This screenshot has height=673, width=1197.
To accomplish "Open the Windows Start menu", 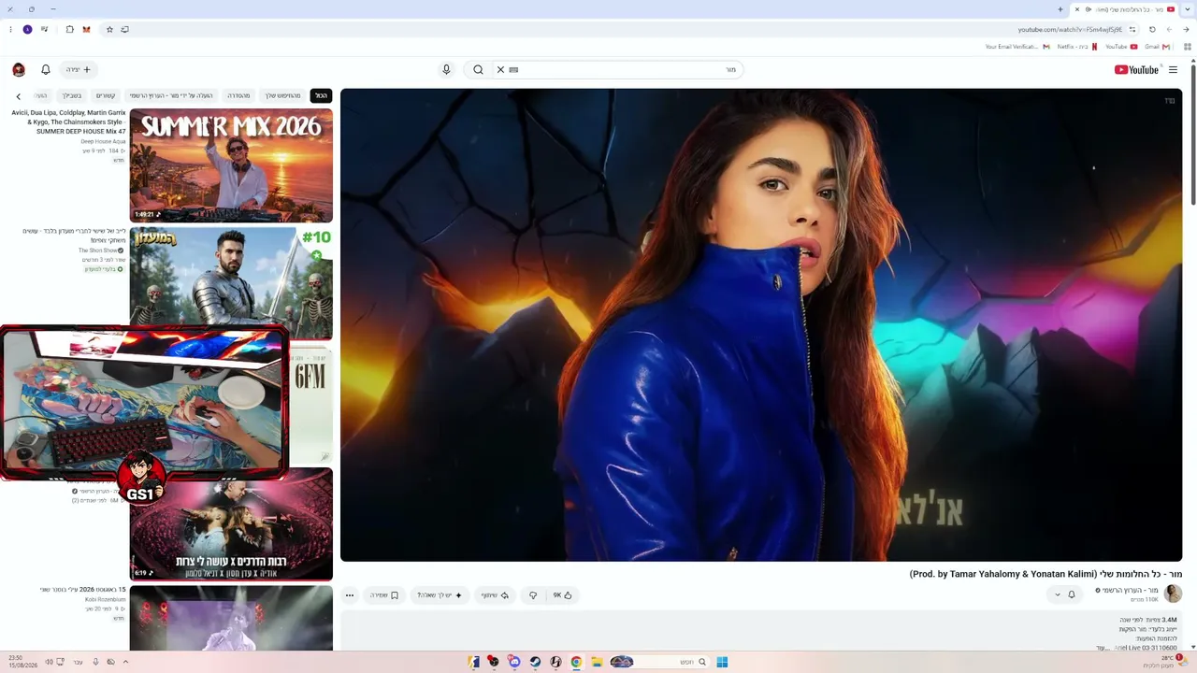I will pos(722,662).
